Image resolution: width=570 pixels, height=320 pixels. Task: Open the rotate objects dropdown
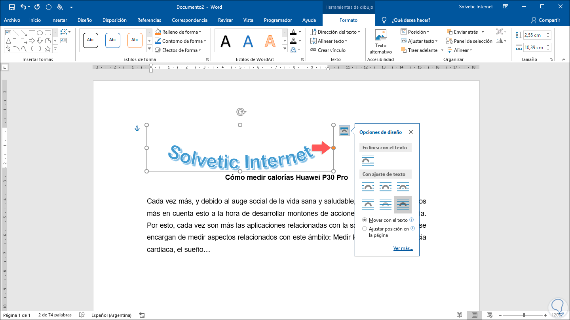click(501, 41)
